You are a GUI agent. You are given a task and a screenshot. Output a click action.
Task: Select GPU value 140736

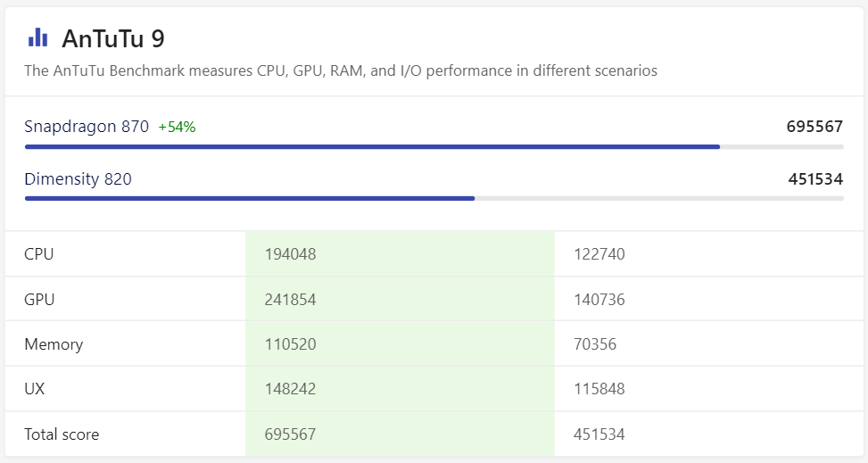pos(599,300)
